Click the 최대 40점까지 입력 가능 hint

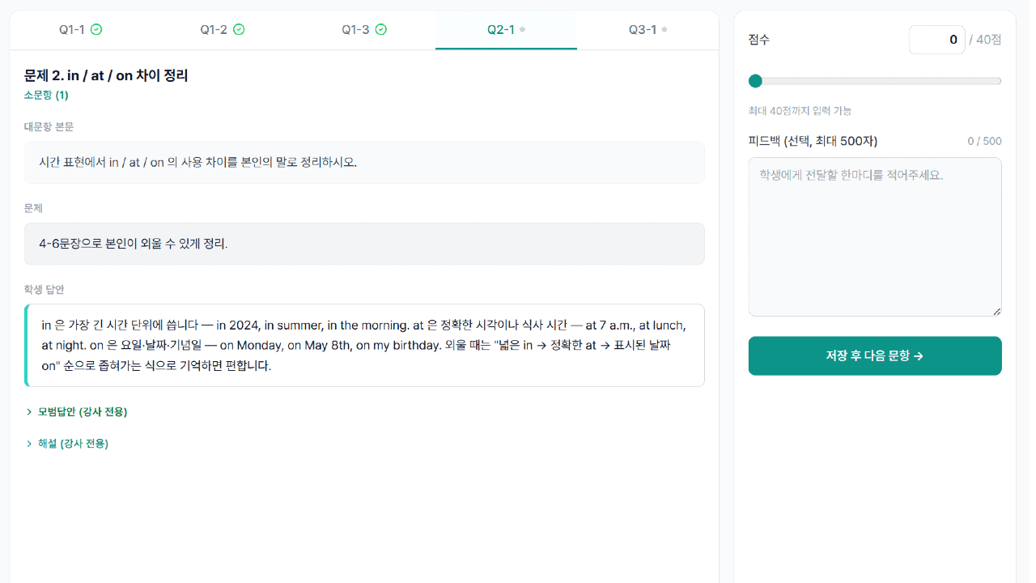point(800,111)
